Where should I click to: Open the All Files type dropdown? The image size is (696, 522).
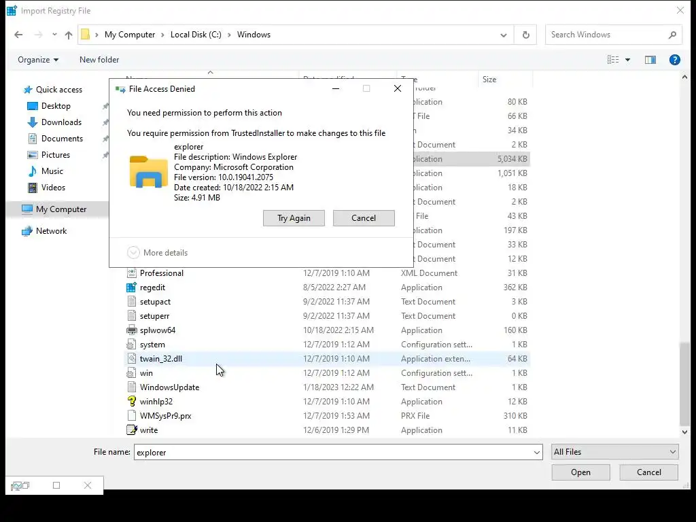(x=614, y=452)
